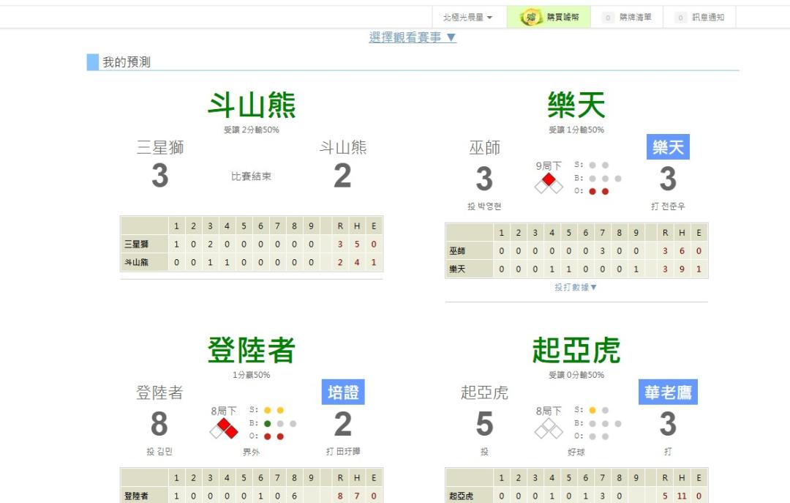This screenshot has height=503, width=790.
Task: Click the batter name below 培證's score
Action: coord(343,451)
